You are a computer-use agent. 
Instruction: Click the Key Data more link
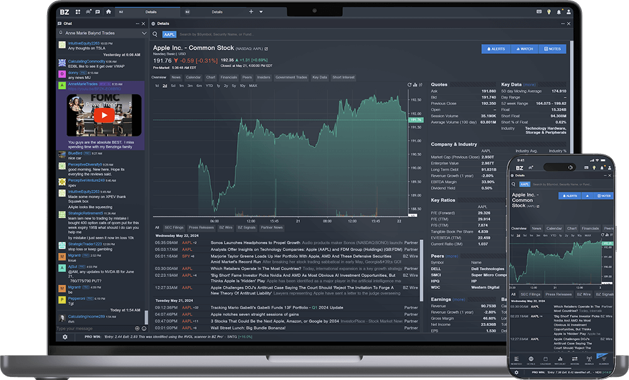coord(529,85)
